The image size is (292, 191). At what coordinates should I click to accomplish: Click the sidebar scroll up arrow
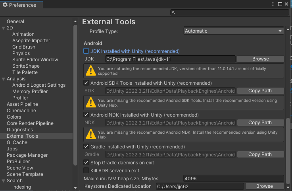click(75, 21)
